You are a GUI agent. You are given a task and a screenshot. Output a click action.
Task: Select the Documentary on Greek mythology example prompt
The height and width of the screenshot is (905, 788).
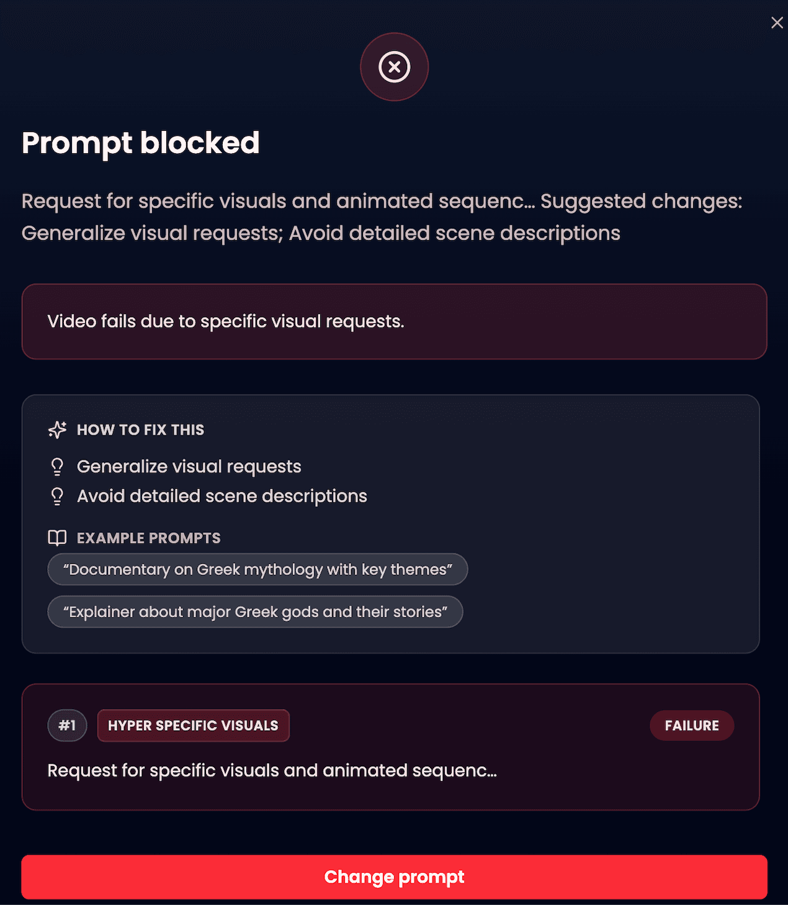[257, 569]
